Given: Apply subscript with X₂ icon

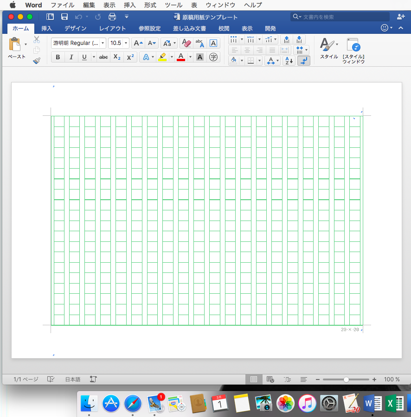Looking at the screenshot, I should pos(117,57).
